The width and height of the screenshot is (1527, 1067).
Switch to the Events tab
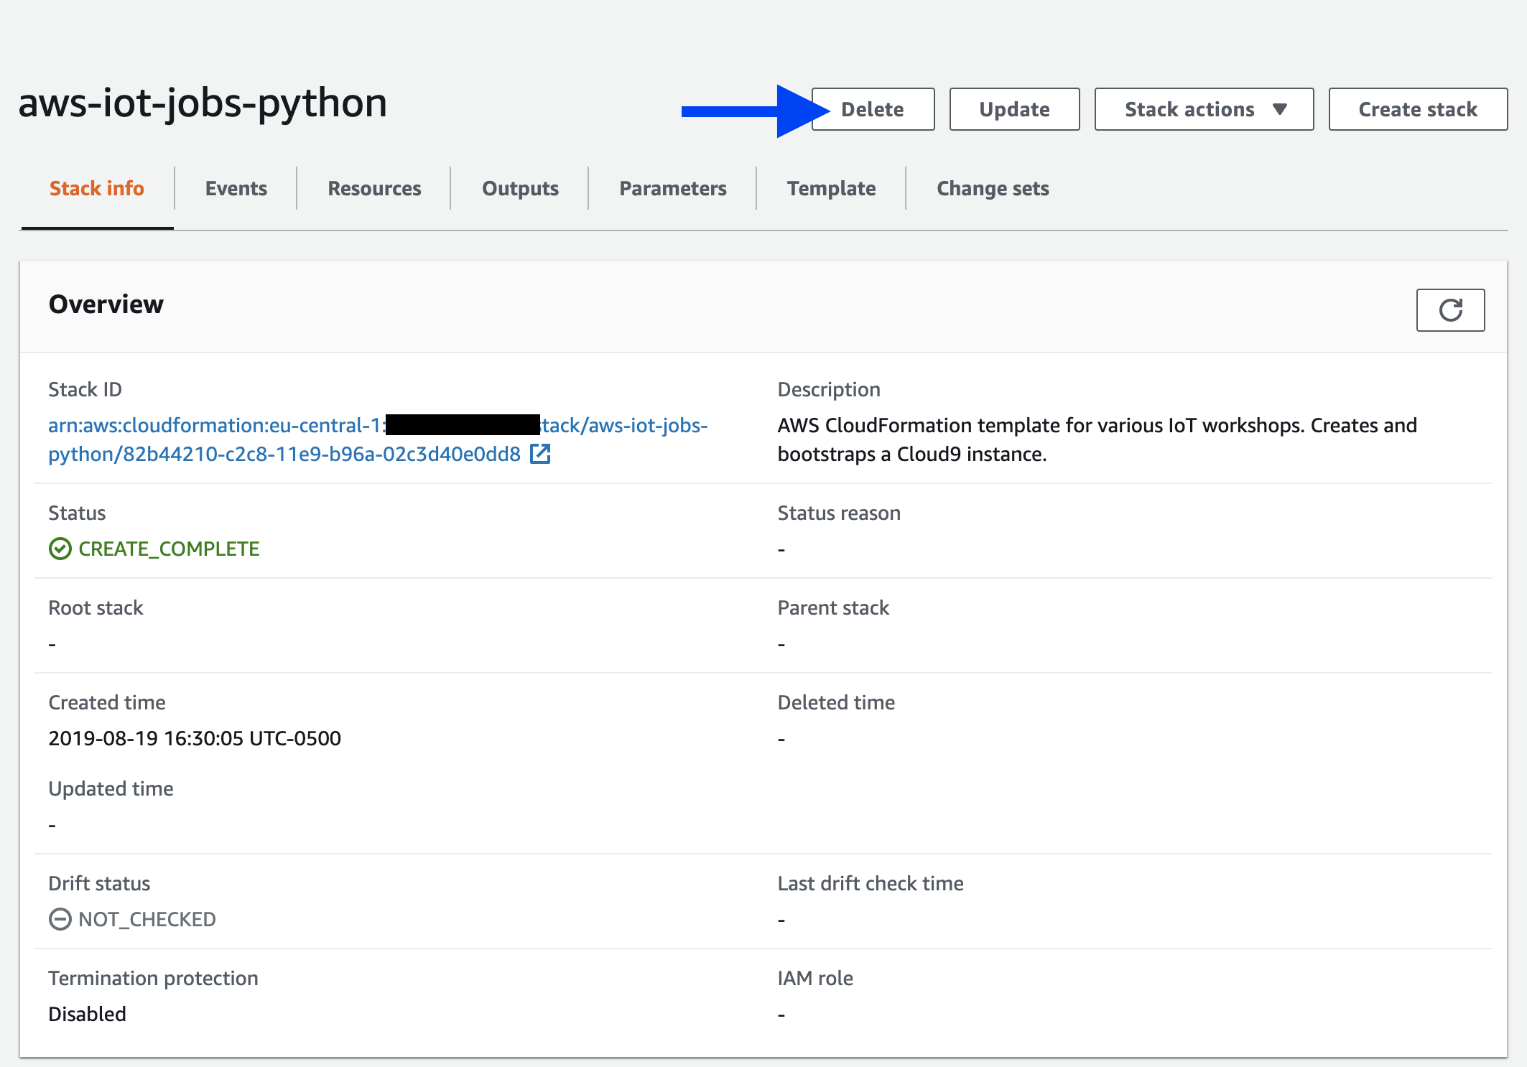tap(236, 188)
